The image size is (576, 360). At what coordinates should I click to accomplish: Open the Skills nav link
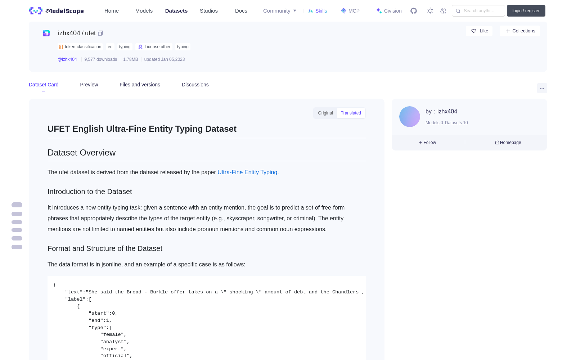(x=318, y=11)
